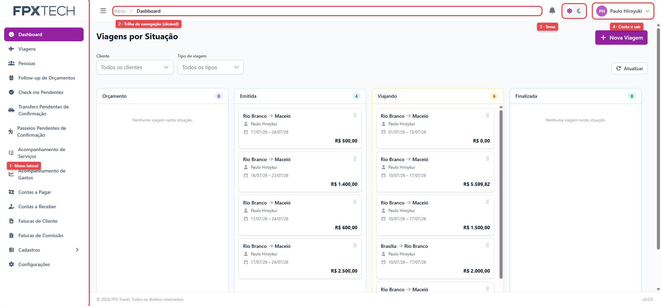Image resolution: width=661 pixels, height=306 pixels.
Task: Click drag handle on R$ 500,00 card
Action: 355,115
